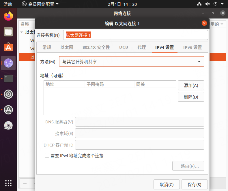Open the settings gear app in dock
The width and height of the screenshot is (228, 191).
coord(8,94)
